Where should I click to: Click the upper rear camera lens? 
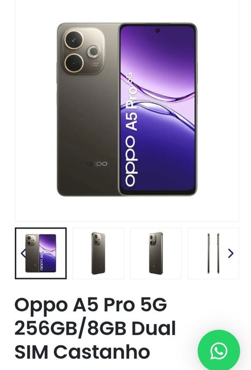(74, 40)
